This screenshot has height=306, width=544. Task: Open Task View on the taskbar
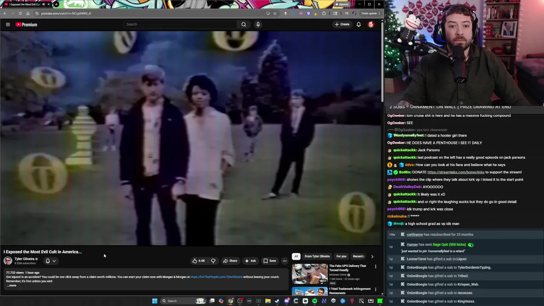point(212,301)
